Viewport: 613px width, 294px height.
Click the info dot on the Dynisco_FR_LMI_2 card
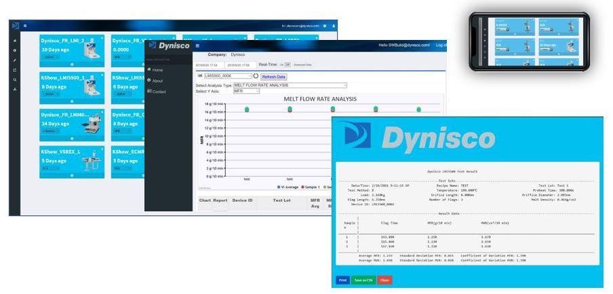coord(72,64)
